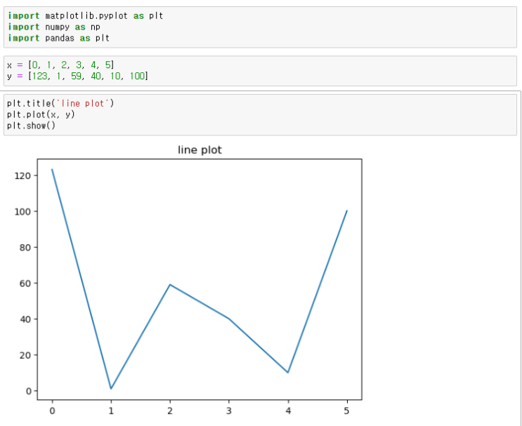Click y-axis tick label 80
Screen dimensions: 522x426
tap(25, 248)
